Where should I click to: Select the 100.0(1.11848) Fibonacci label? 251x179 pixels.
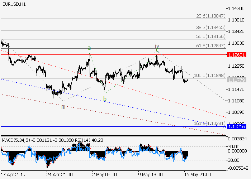pos(209,76)
